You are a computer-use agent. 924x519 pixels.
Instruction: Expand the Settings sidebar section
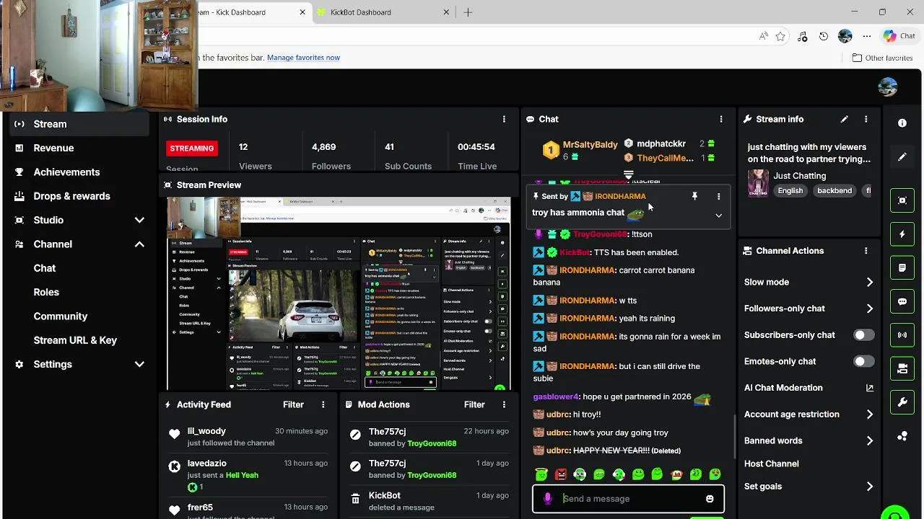(139, 365)
